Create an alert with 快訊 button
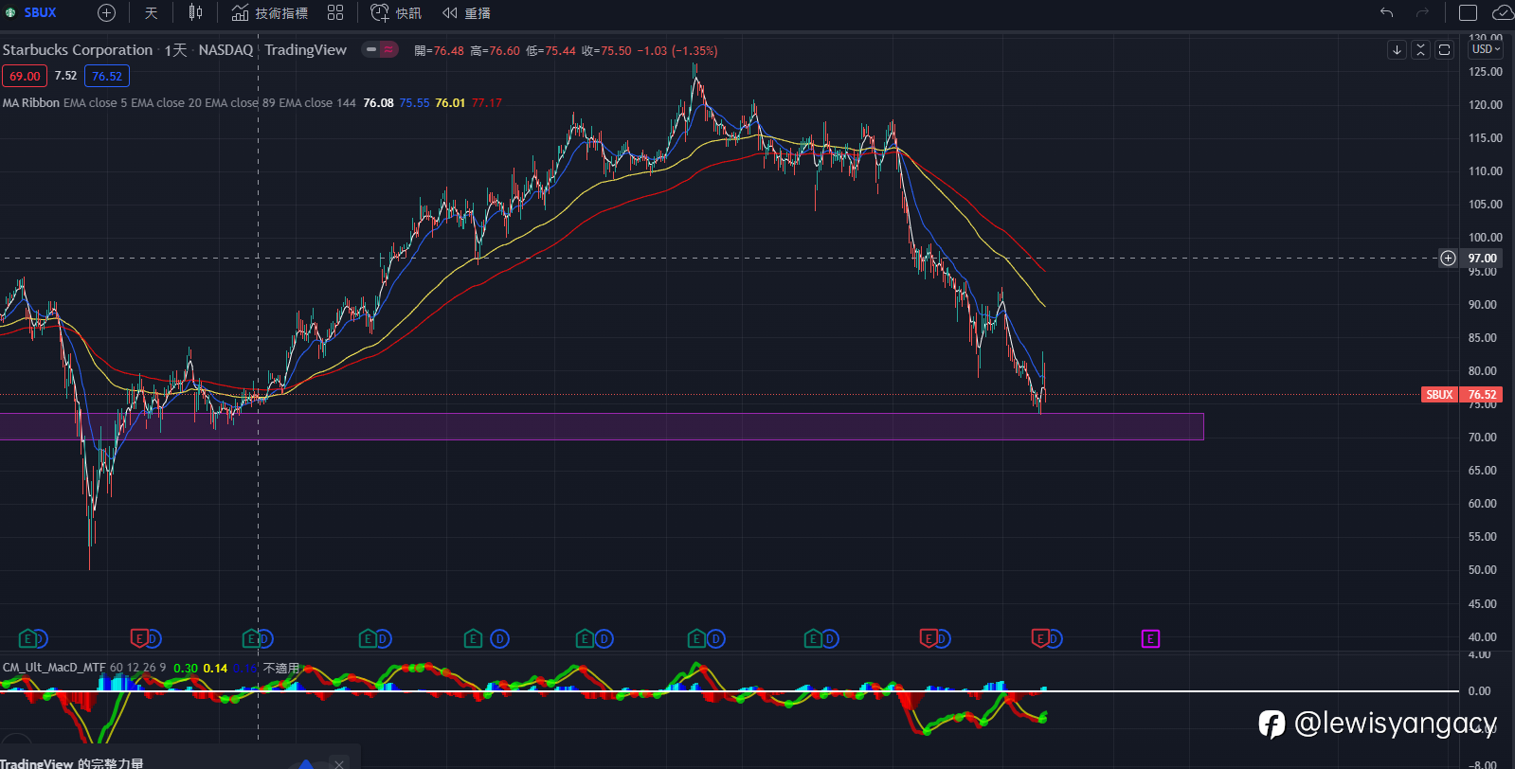 pyautogui.click(x=396, y=13)
